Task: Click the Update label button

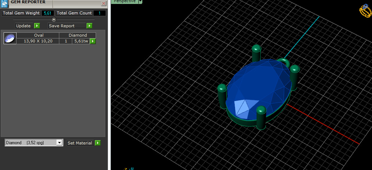Action: click(24, 26)
